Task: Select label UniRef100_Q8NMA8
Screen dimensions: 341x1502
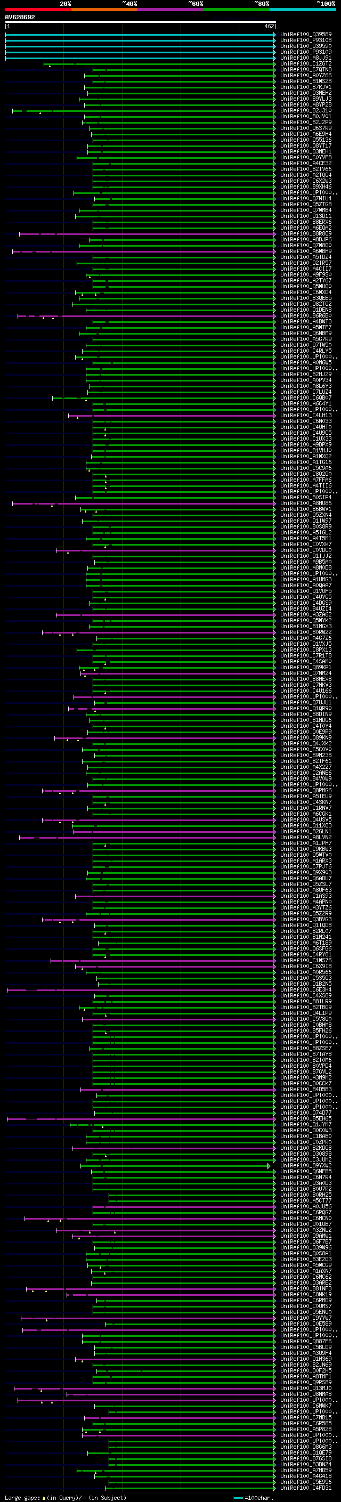Action: pos(306,1394)
